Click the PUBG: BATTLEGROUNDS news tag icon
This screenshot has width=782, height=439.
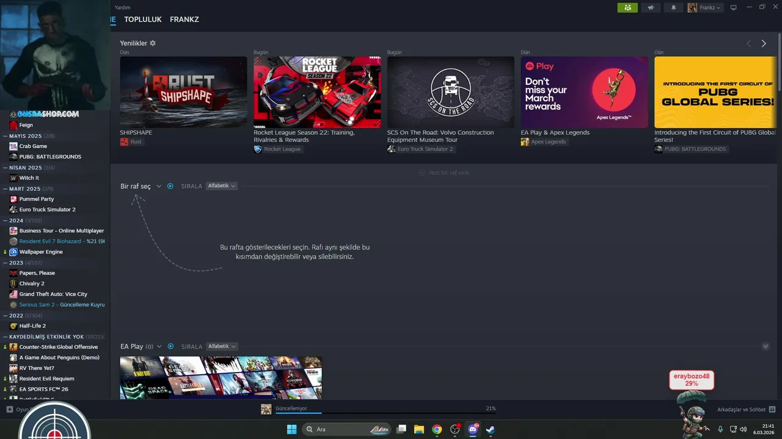659,149
